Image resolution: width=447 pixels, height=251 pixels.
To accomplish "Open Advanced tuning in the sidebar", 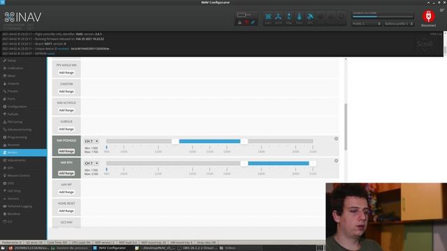I will [23, 130].
